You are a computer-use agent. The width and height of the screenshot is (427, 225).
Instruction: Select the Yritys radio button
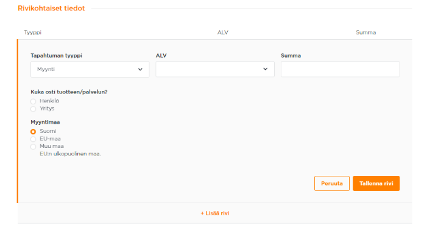[34, 109]
